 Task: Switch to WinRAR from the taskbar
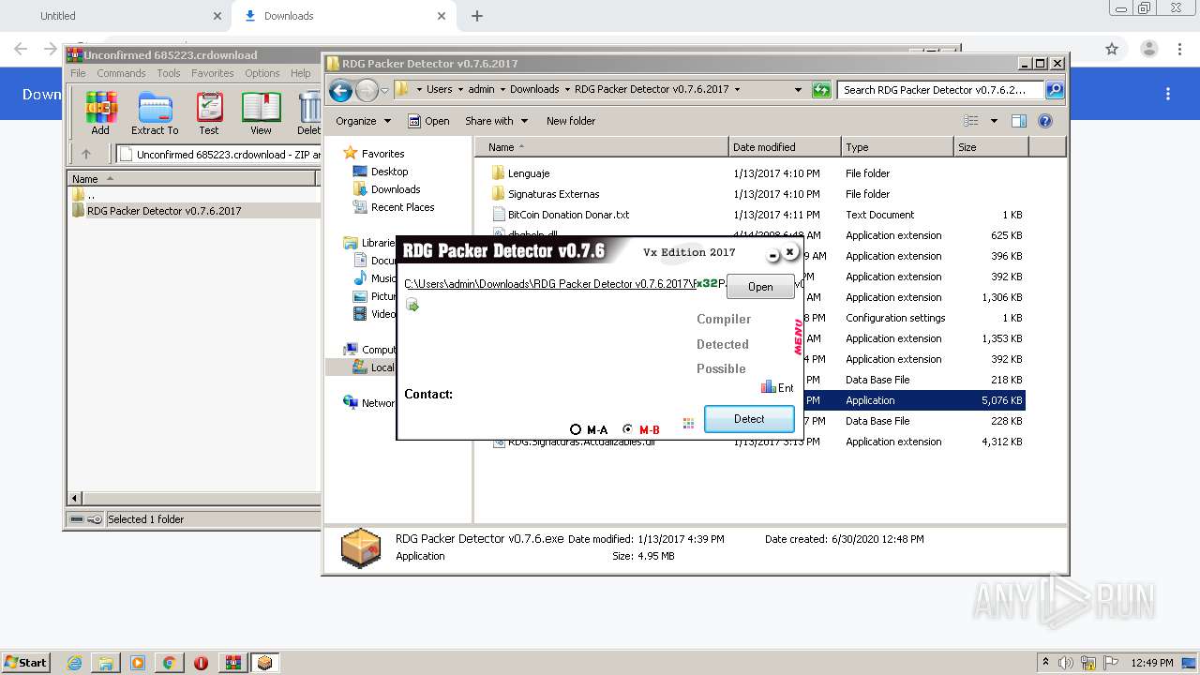[232, 663]
